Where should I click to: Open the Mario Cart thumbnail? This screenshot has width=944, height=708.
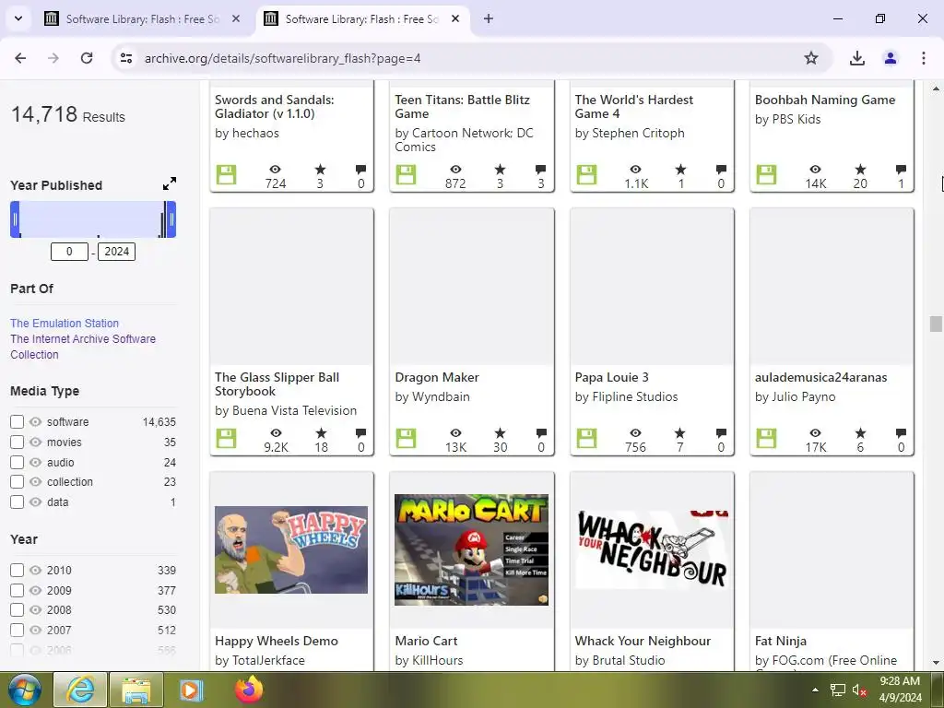click(471, 549)
